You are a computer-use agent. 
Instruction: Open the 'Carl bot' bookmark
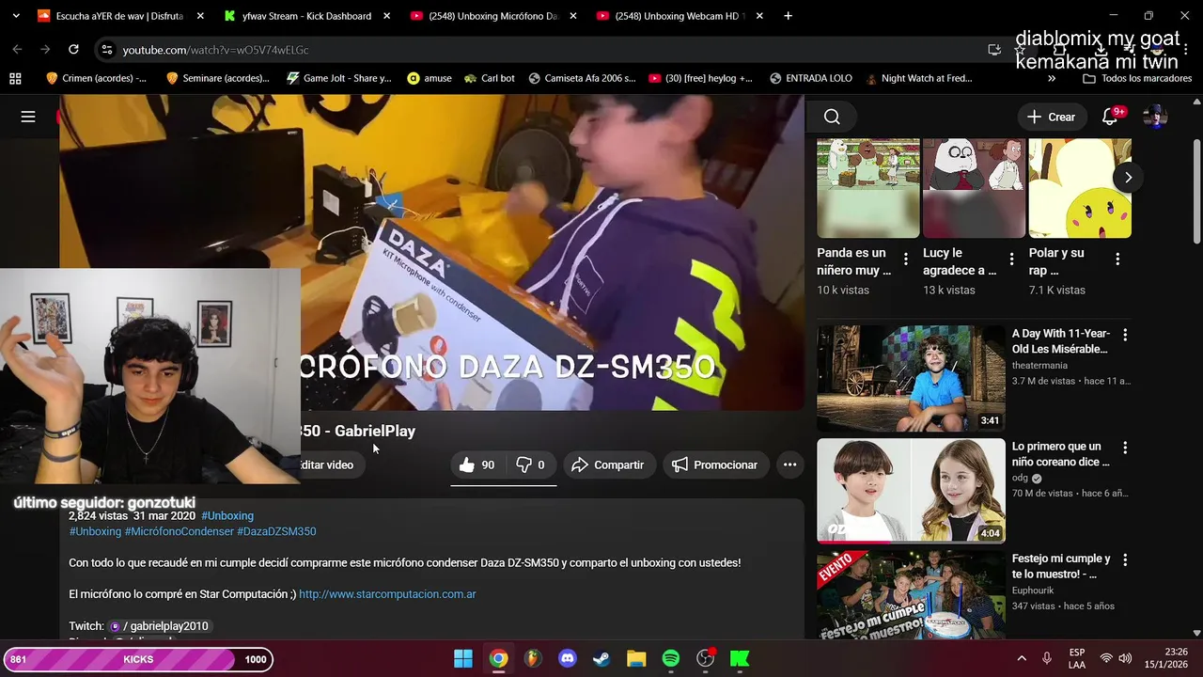(x=489, y=78)
